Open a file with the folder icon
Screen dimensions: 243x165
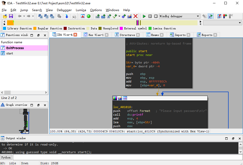click(5, 16)
